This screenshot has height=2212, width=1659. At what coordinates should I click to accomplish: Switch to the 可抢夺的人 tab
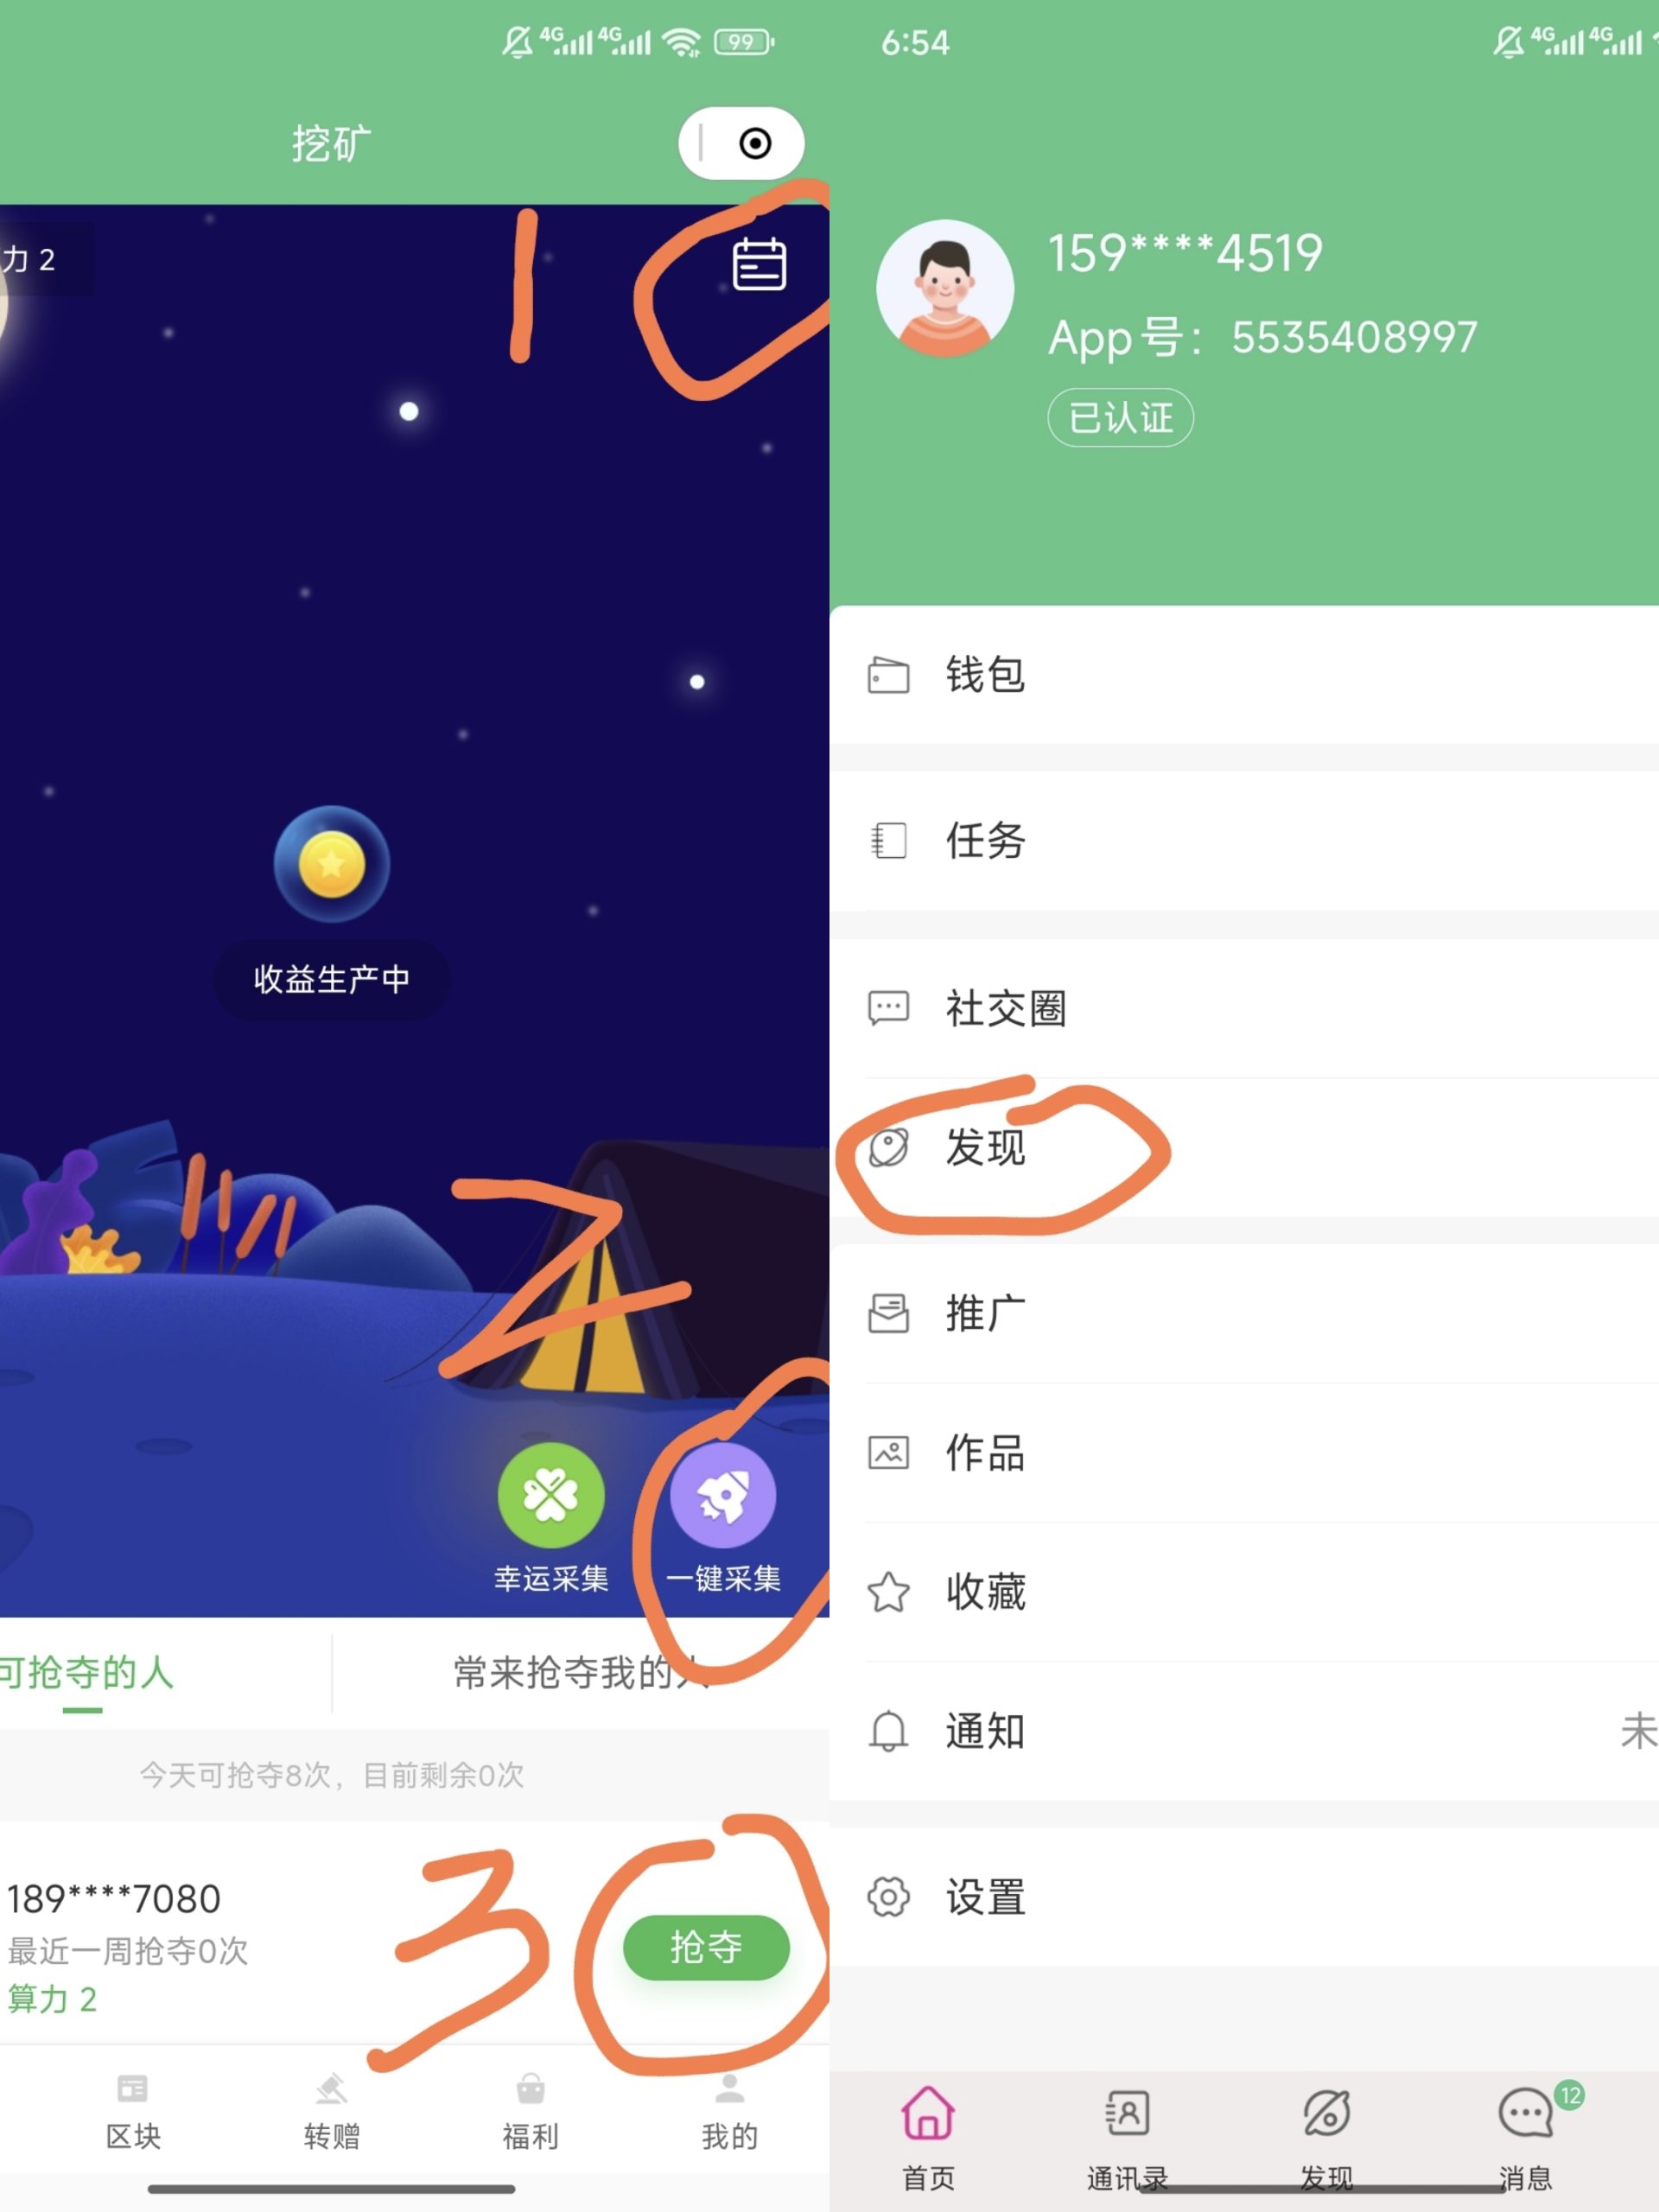coord(88,1672)
